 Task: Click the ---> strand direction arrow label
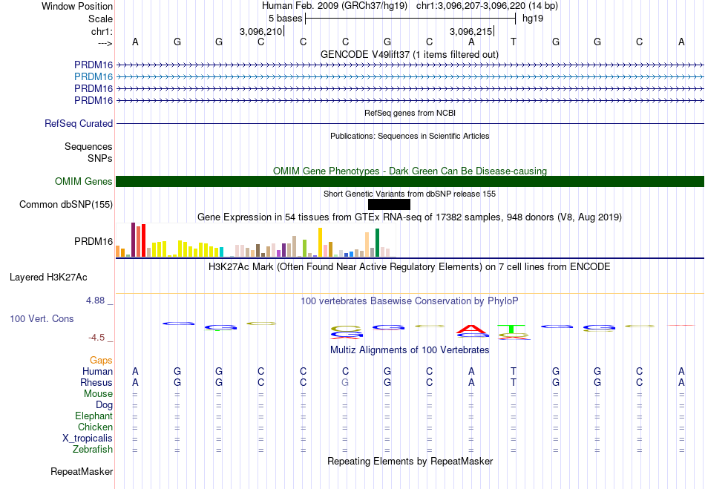click(105, 43)
